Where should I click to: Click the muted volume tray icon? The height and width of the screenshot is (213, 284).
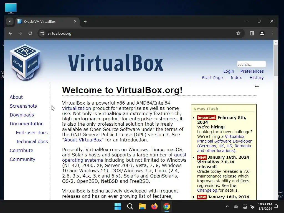pyautogui.click(x=252, y=206)
